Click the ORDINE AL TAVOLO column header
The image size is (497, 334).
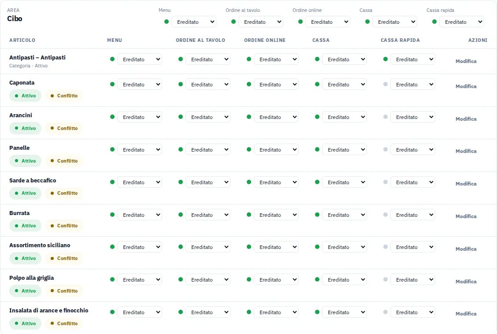coord(200,40)
